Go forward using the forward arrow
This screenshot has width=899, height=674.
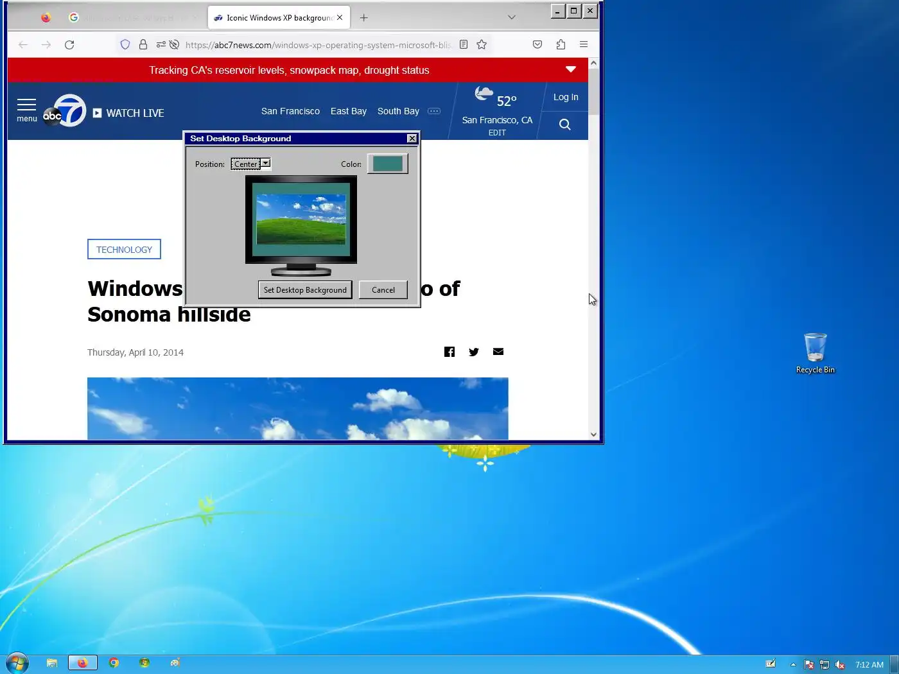46,44
